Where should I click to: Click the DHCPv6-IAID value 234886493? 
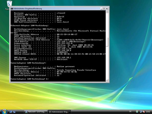62,52
